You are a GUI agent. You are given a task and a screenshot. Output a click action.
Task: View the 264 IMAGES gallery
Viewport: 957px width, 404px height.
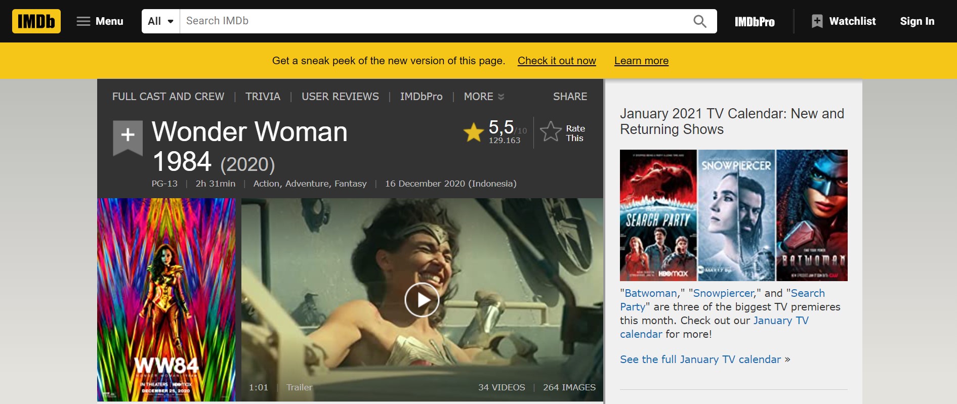[569, 387]
